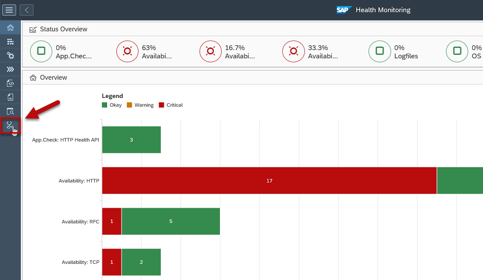
Task: Open the document page sidebar icon
Action: (10, 98)
